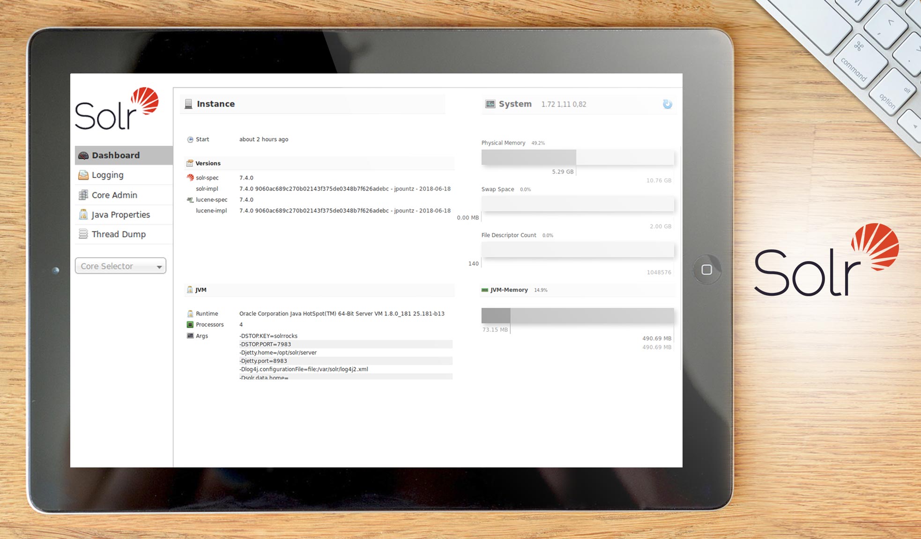Screen dimensions: 921x539
Task: Click the Versions section package icon
Action: tap(190, 163)
